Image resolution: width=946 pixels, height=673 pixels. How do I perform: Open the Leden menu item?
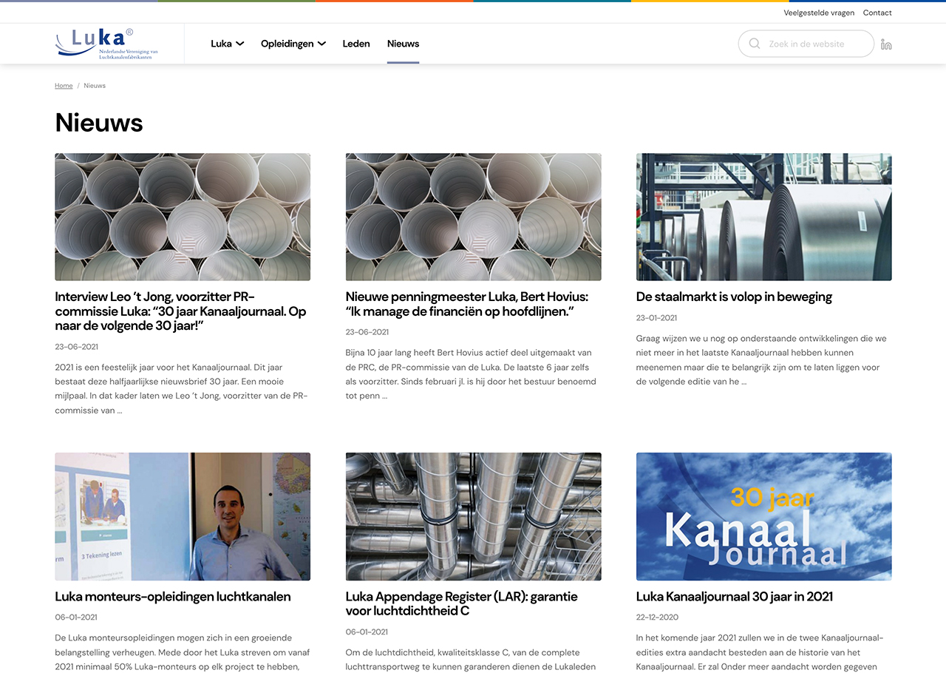(x=356, y=44)
